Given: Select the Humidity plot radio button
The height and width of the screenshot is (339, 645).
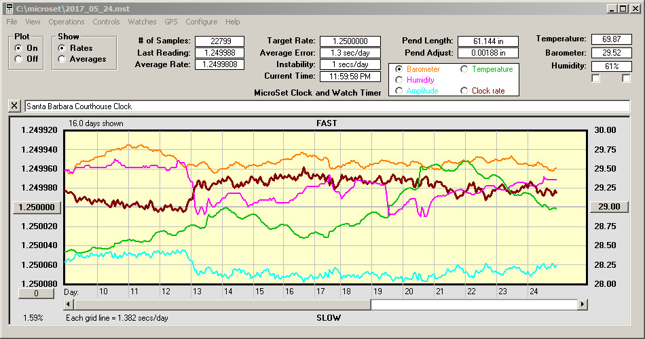Looking at the screenshot, I should pyautogui.click(x=399, y=80).
